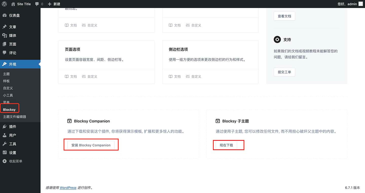
Task: Click the 支持 heading text
Action: (x=287, y=40)
